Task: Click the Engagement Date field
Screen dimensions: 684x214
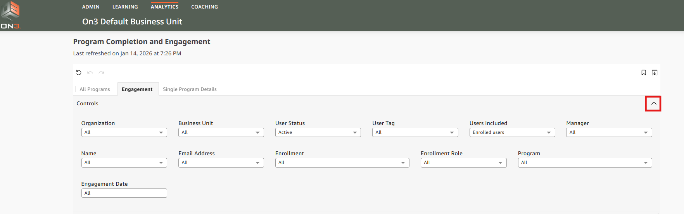Action: coord(124,193)
